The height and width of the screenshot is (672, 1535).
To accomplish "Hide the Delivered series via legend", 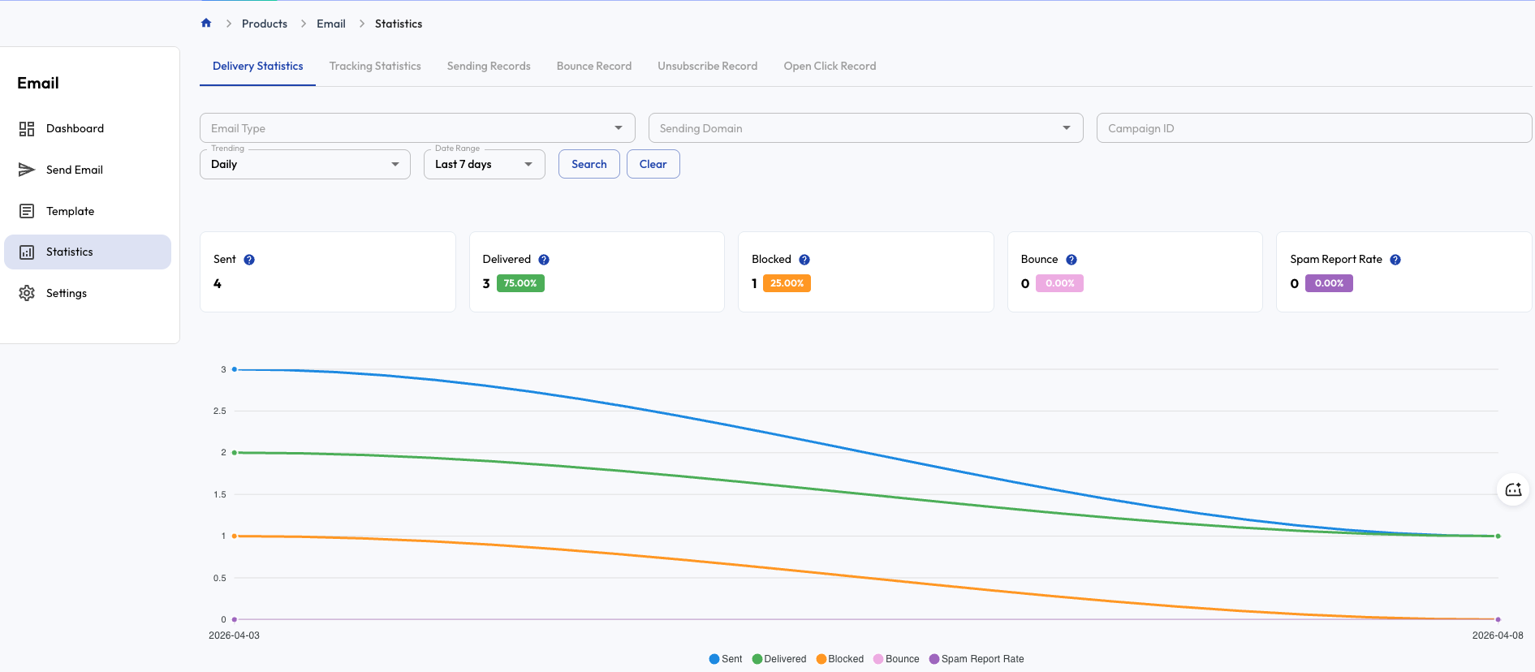I will click(779, 659).
